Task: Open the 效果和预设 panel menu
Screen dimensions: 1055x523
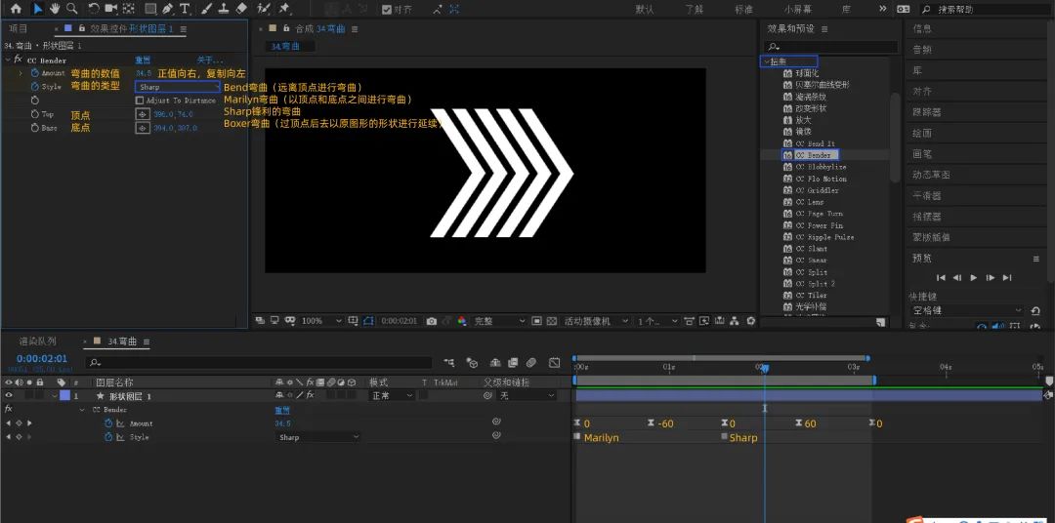Action: click(824, 29)
